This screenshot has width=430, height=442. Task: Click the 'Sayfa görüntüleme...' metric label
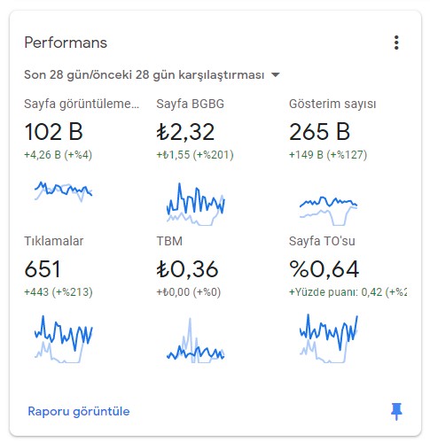tap(82, 104)
